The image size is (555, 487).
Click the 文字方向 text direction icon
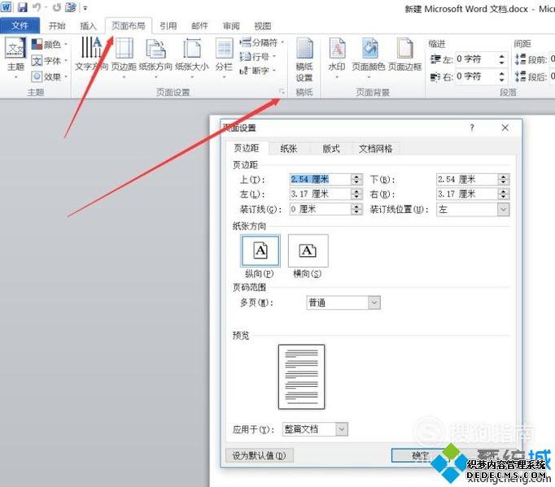[x=91, y=49]
